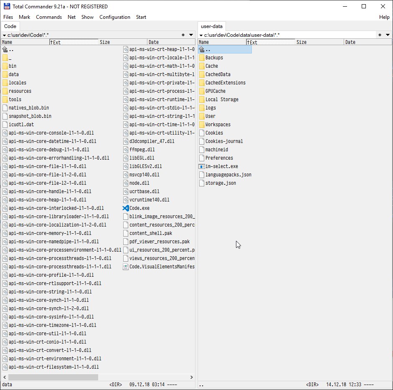The width and height of the screenshot is (393, 390).
Task: Open the Mark menu
Action: pyautogui.click(x=24, y=17)
